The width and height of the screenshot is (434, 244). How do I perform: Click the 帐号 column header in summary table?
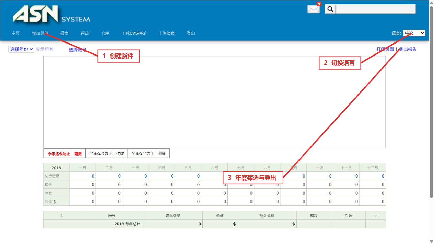(112, 216)
